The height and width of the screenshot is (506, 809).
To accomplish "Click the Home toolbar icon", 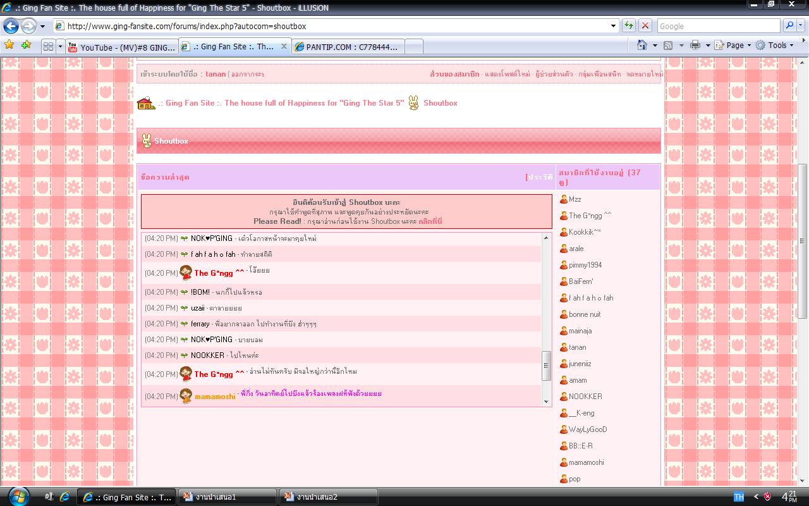I will [x=642, y=45].
